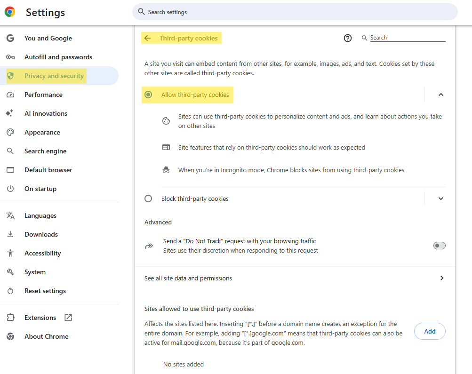Click the Google G icon in sidebar
472x374 pixels.
point(10,38)
